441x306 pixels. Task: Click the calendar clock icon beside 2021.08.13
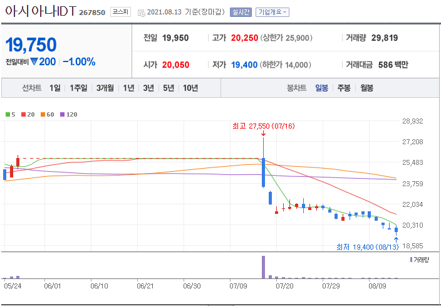tap(142, 13)
